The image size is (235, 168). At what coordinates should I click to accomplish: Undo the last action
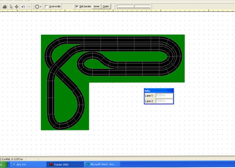pos(23,6)
